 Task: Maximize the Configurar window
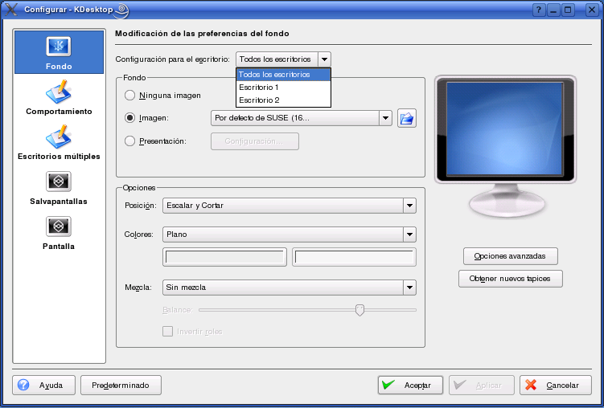point(568,10)
